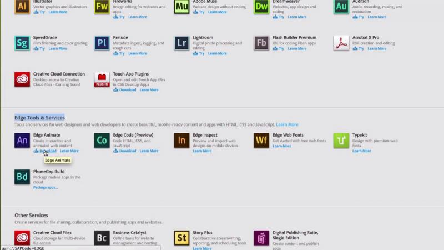Viewport: 444px width, 250px height.
Task: Click the Prelude 'Pl' icon
Action: (x=102, y=43)
